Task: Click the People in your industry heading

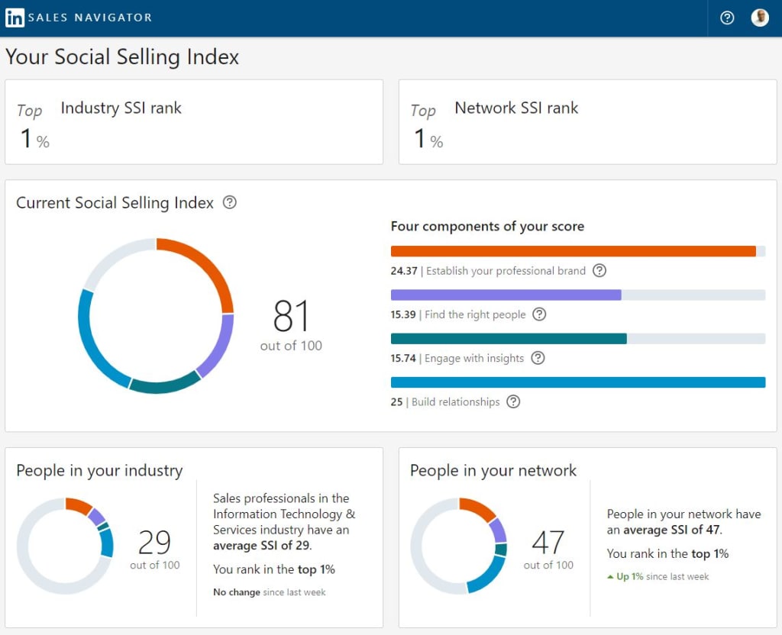Action: click(99, 470)
